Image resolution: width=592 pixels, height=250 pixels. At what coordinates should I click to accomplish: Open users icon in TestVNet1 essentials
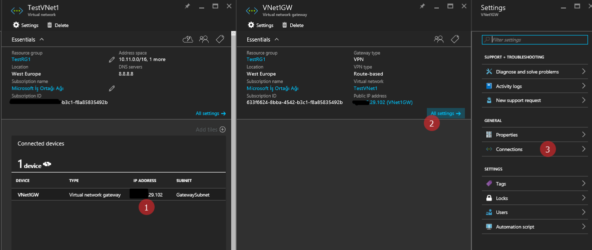point(204,39)
